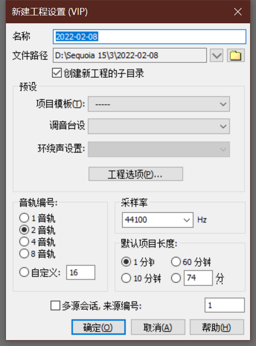The width and height of the screenshot is (256, 346).
Task: Close the 新建工程设置 dialog
Action: (x=238, y=12)
